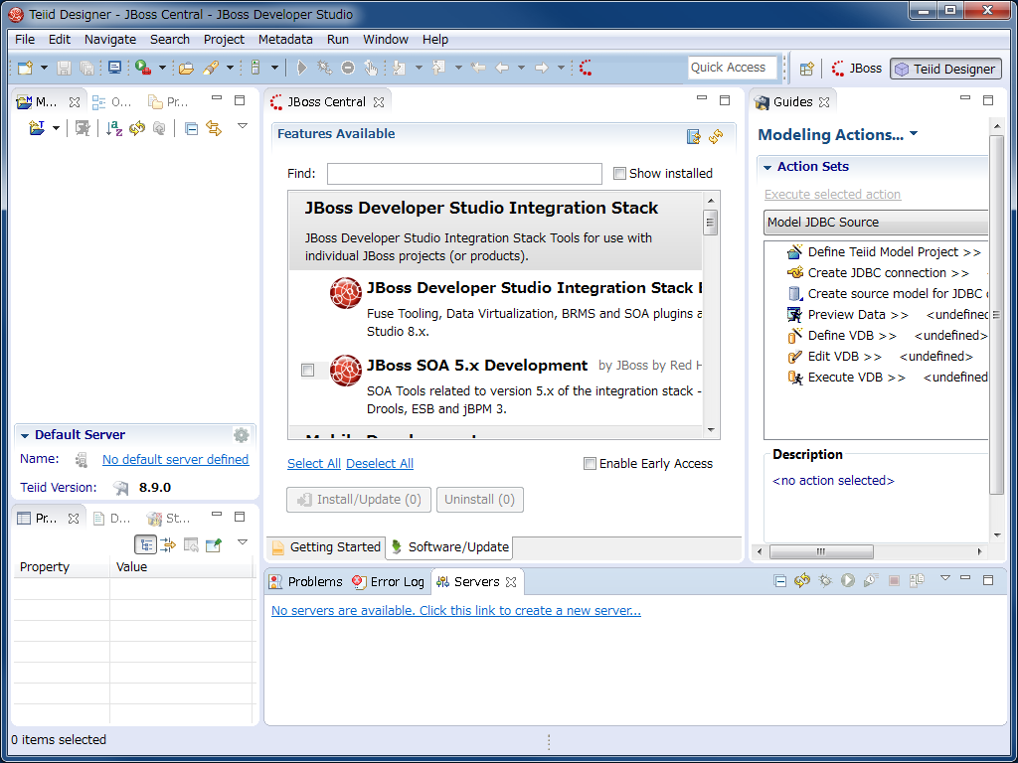Click the Guides panel horizontal scrollbar thumb
The height and width of the screenshot is (763, 1018).
pyautogui.click(x=821, y=551)
